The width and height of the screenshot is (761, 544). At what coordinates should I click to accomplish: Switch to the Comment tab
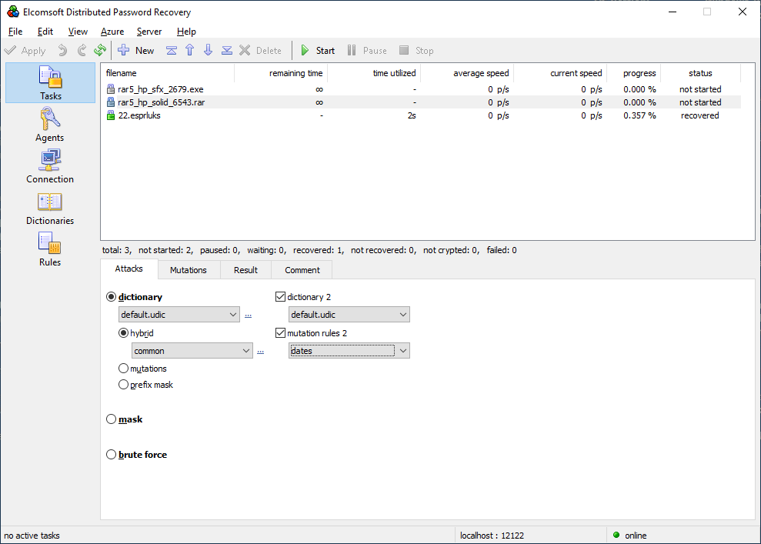pyautogui.click(x=302, y=270)
